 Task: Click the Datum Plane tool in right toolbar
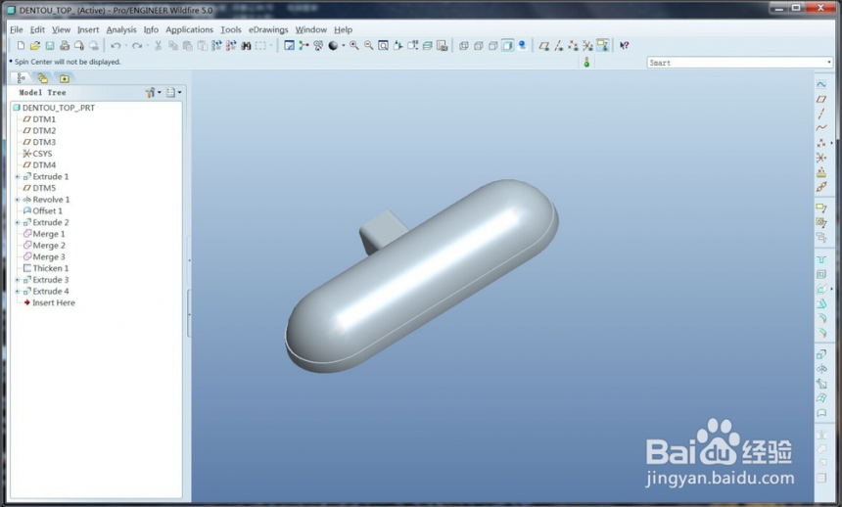821,100
